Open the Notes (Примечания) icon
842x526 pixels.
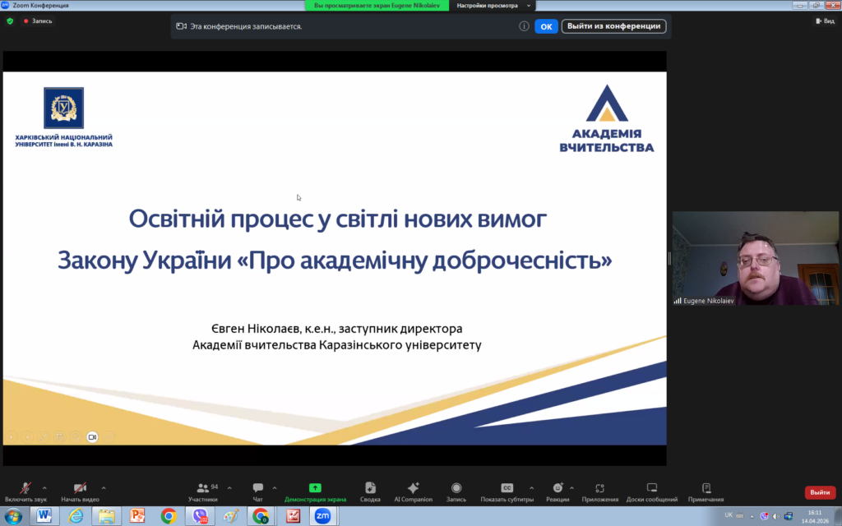[706, 488]
